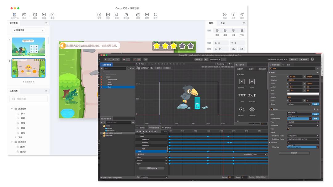Click the TiledMap node icon
333x187 pixels.
pyautogui.click(x=252, y=109)
